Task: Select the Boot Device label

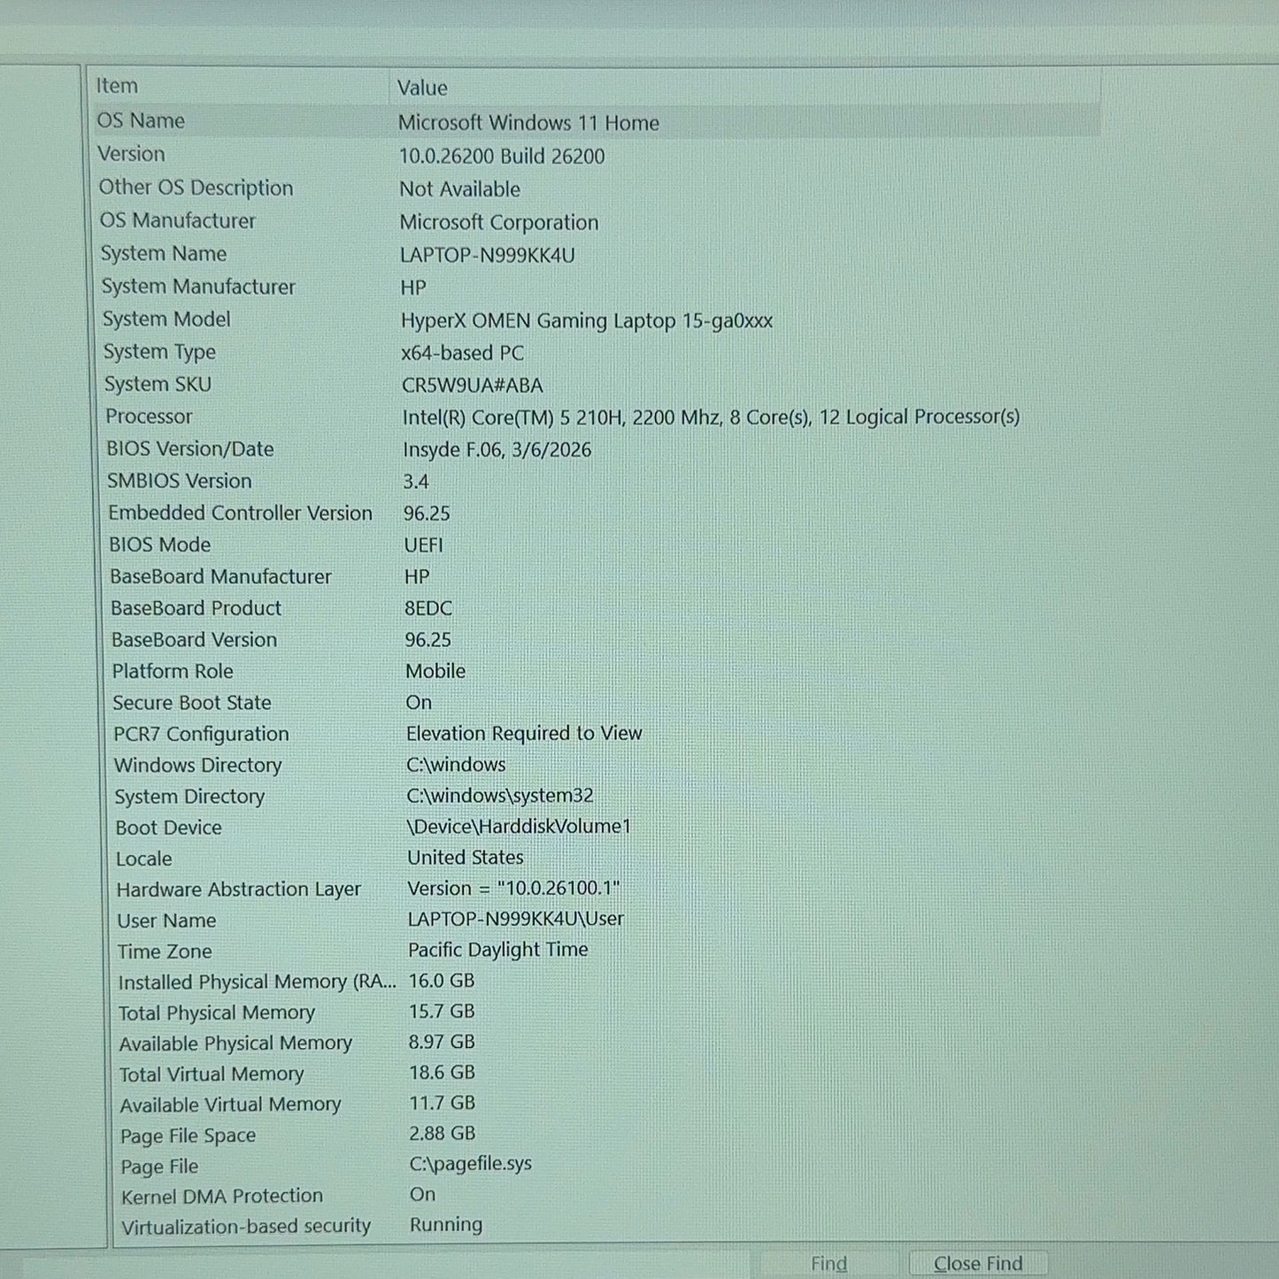Action: pos(169,828)
